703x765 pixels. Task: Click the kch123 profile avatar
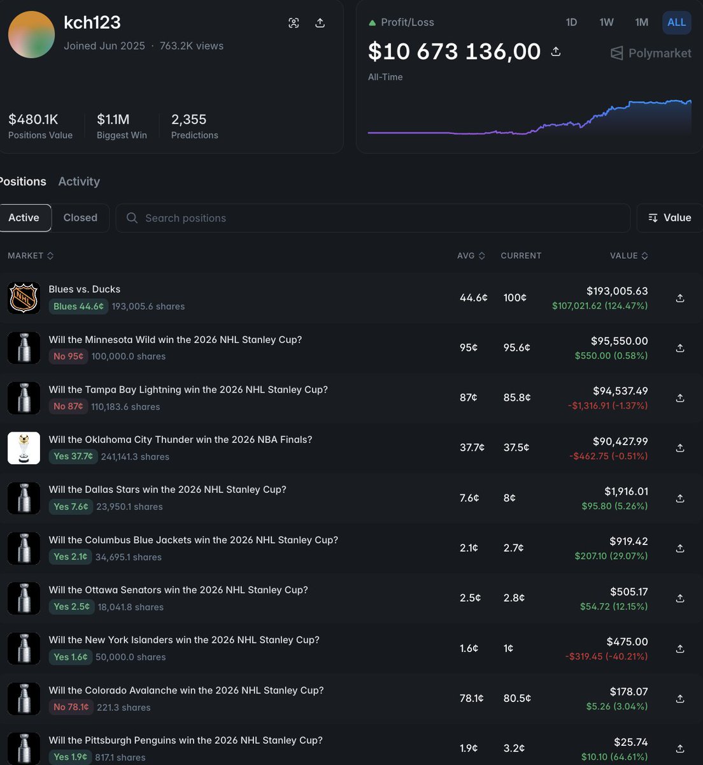[x=31, y=34]
